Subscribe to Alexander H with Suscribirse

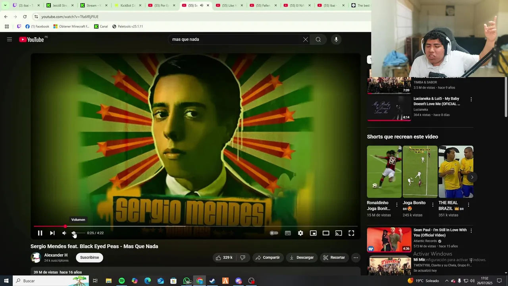coord(90,257)
